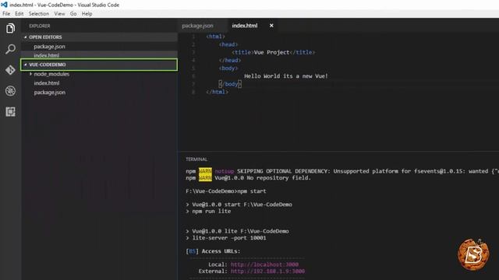
Task: Click the closing </body> tag in editor
Action: click(230, 84)
